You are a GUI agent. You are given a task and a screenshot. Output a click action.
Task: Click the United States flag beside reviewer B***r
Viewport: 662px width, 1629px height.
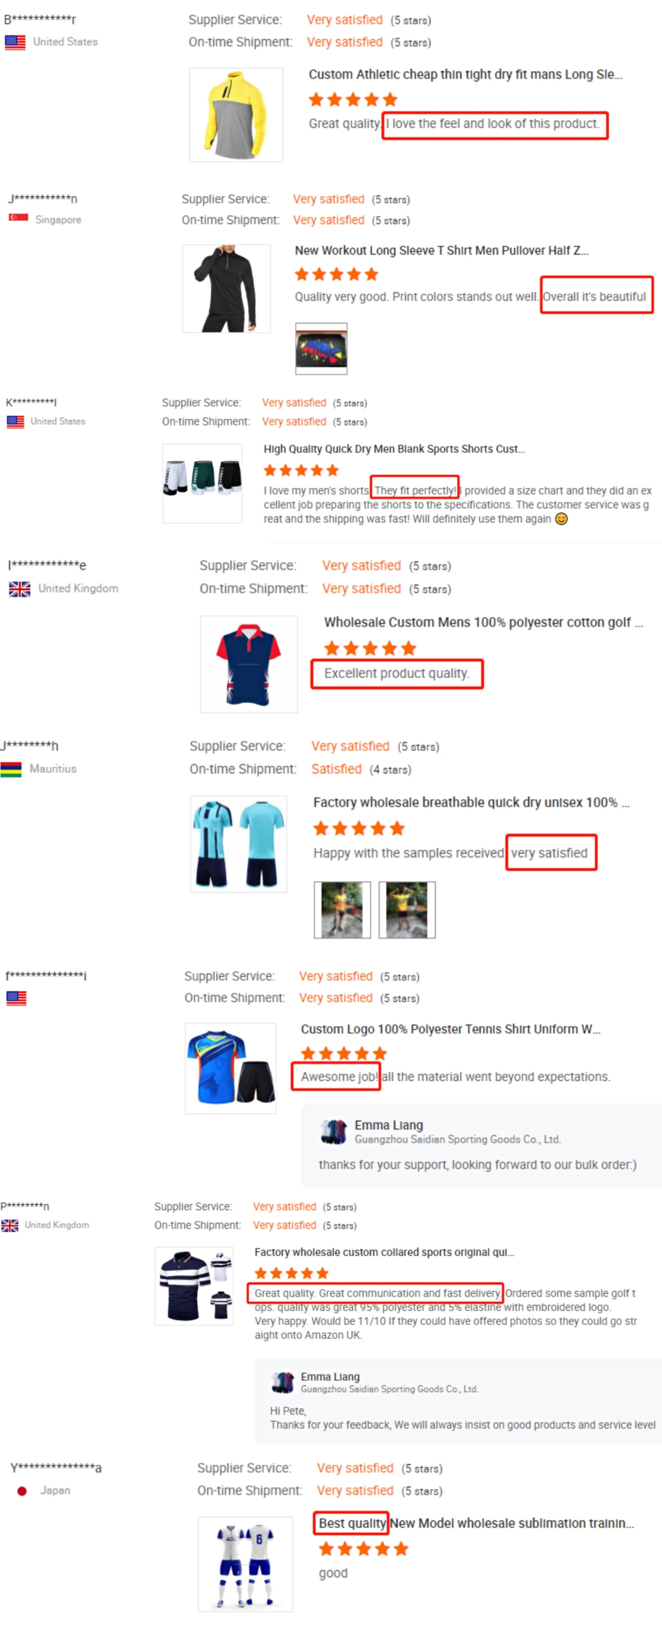[x=15, y=42]
